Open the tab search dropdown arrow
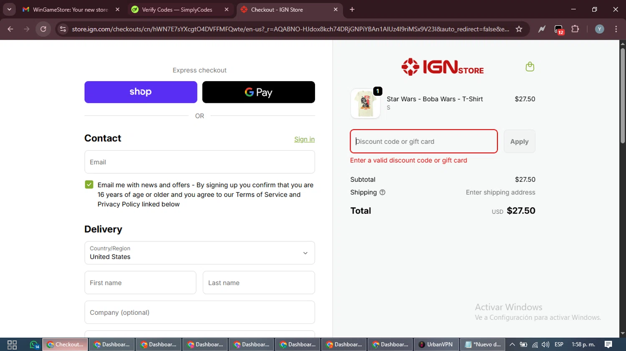The width and height of the screenshot is (626, 351). point(9,9)
